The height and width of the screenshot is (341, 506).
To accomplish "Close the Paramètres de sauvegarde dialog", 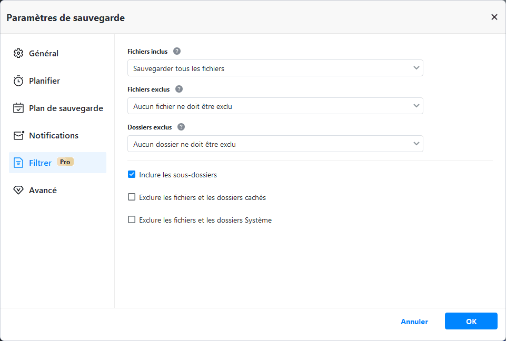I will pyautogui.click(x=494, y=17).
